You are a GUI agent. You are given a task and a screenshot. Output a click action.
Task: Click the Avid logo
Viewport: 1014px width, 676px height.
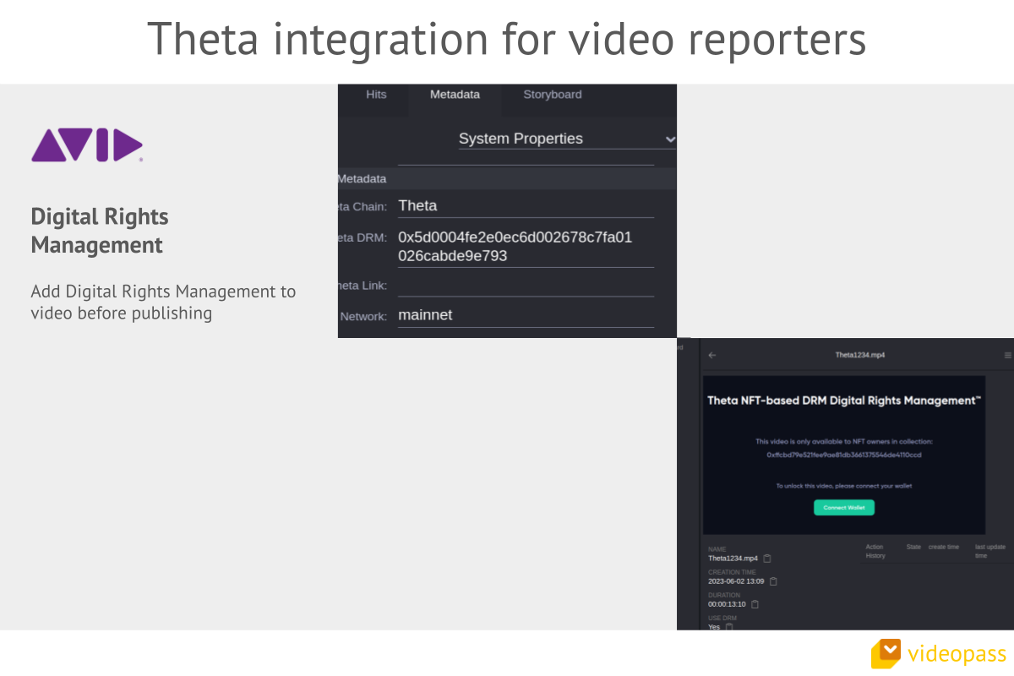click(87, 145)
